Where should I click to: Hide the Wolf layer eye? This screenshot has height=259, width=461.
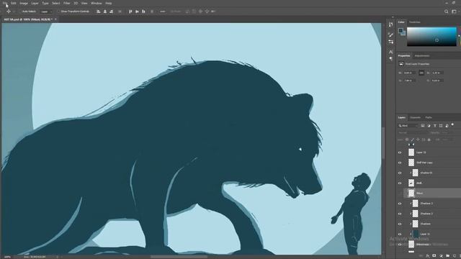point(400,183)
